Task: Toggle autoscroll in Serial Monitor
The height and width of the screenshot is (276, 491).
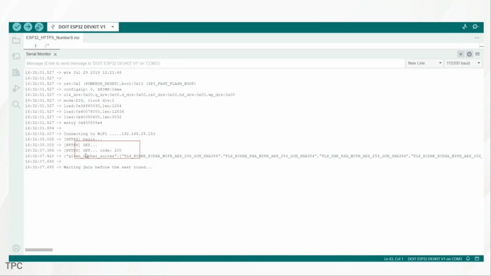Action: 460,54
